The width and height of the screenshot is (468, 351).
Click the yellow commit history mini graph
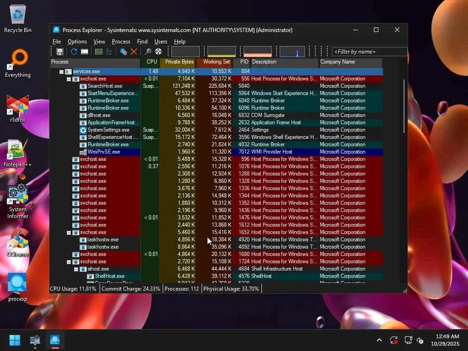point(222,52)
